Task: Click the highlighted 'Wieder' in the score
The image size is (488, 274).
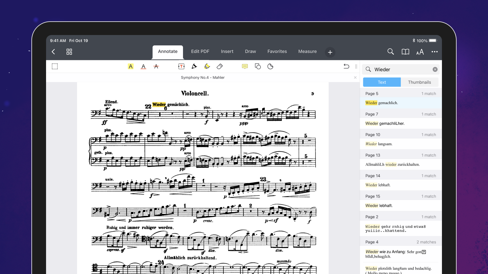Action: pyautogui.click(x=159, y=104)
